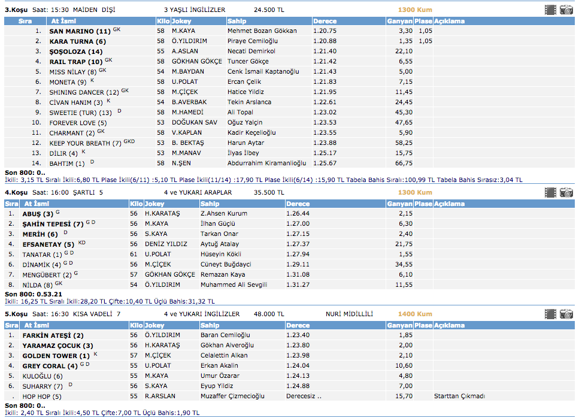The height and width of the screenshot is (418, 582).
Task: Open the camera photo icon for race 4
Action: pos(566,193)
